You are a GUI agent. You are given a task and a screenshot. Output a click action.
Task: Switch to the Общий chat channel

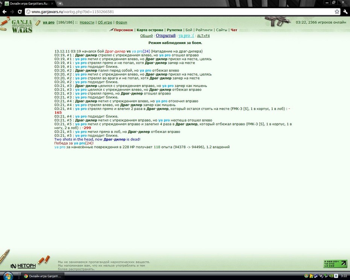[146, 36]
